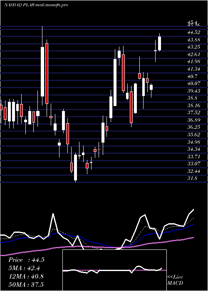This screenshot has height=291, width=208.
Task: Click the 32.44 price axis label
Action: (194, 171)
